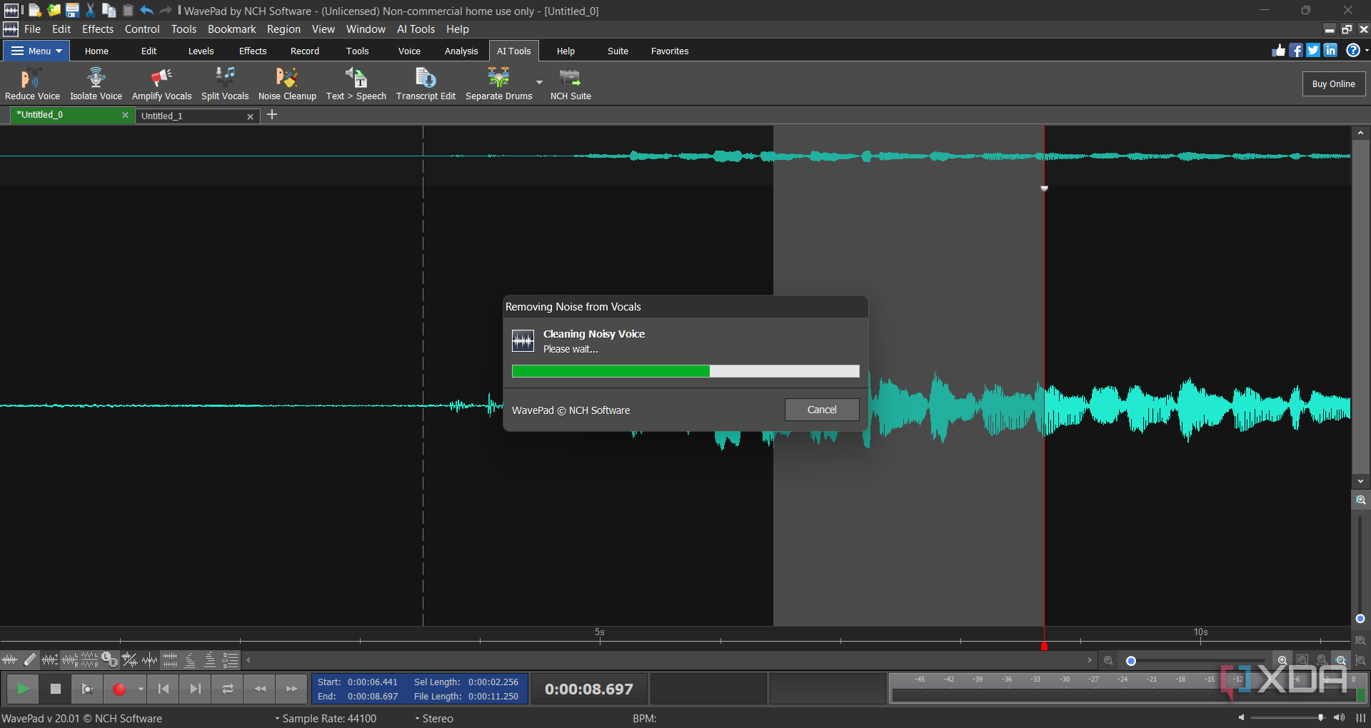Screen dimensions: 1371x728
Task: Open the Region menu
Action: 283,29
